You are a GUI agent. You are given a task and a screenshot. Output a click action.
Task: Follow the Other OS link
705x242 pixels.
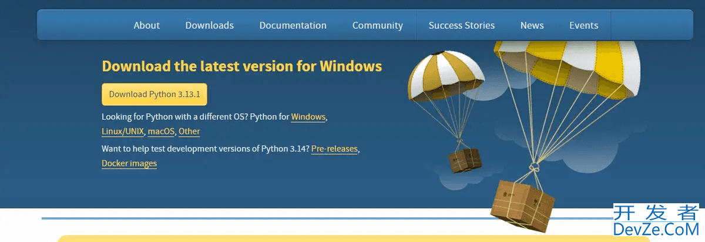[189, 132]
